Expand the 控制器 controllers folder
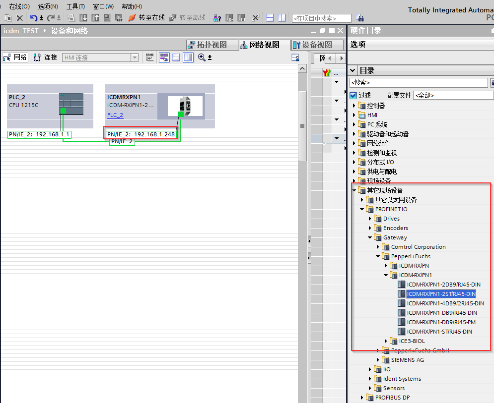This screenshot has height=403, width=494. 354,106
